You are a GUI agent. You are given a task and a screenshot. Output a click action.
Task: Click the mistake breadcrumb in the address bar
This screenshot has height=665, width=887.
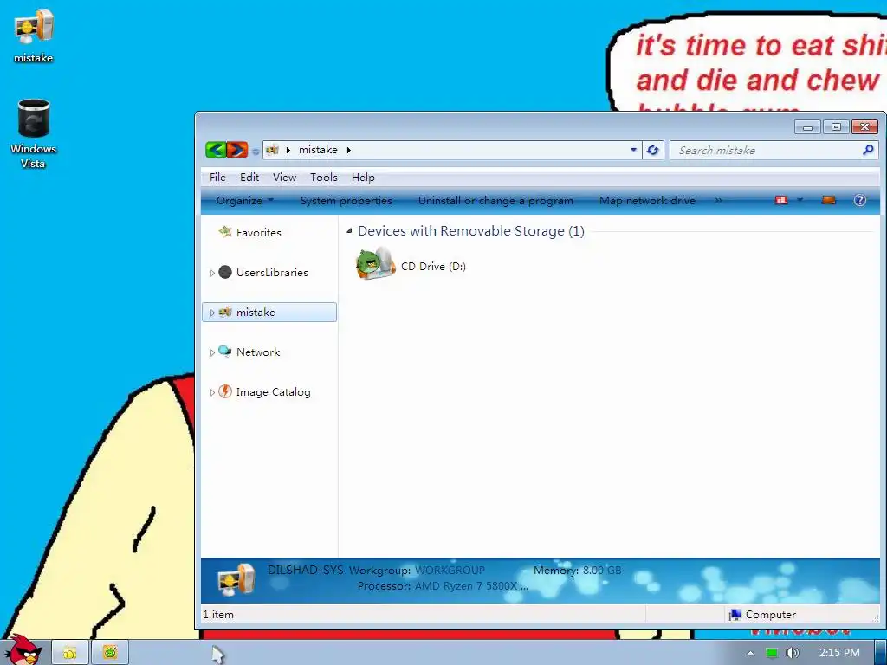(x=318, y=150)
